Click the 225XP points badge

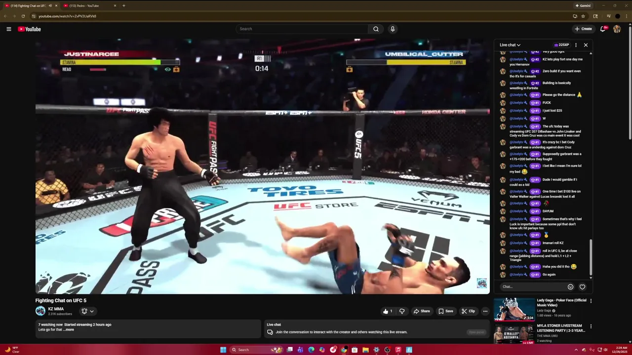562,45
